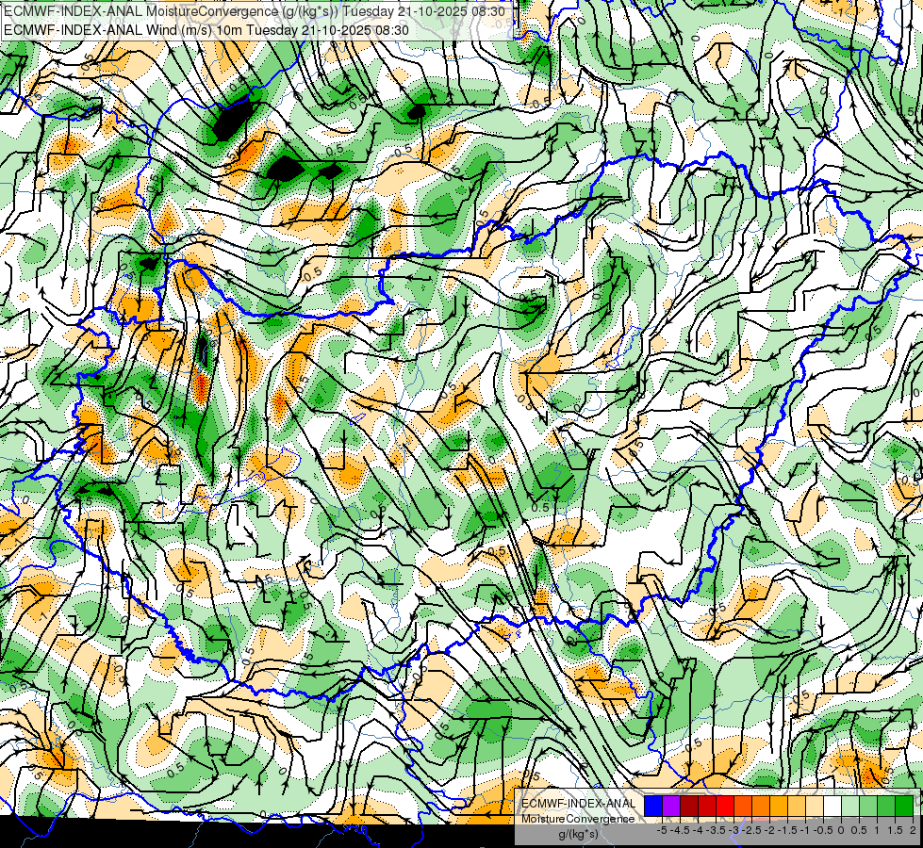The height and width of the screenshot is (848, 923).
Task: Click the -5 tick label on the legend
Action: [x=662, y=830]
